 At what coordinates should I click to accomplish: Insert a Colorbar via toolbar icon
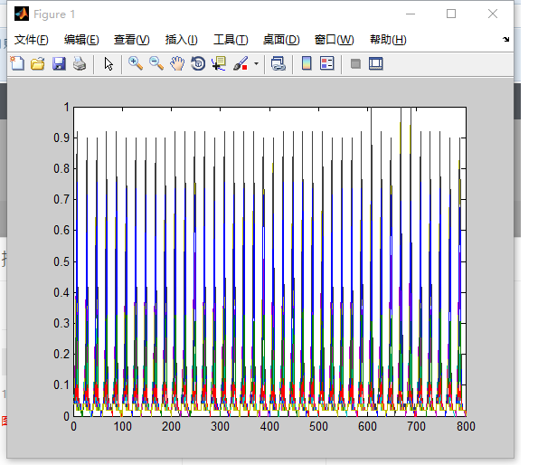[x=307, y=64]
